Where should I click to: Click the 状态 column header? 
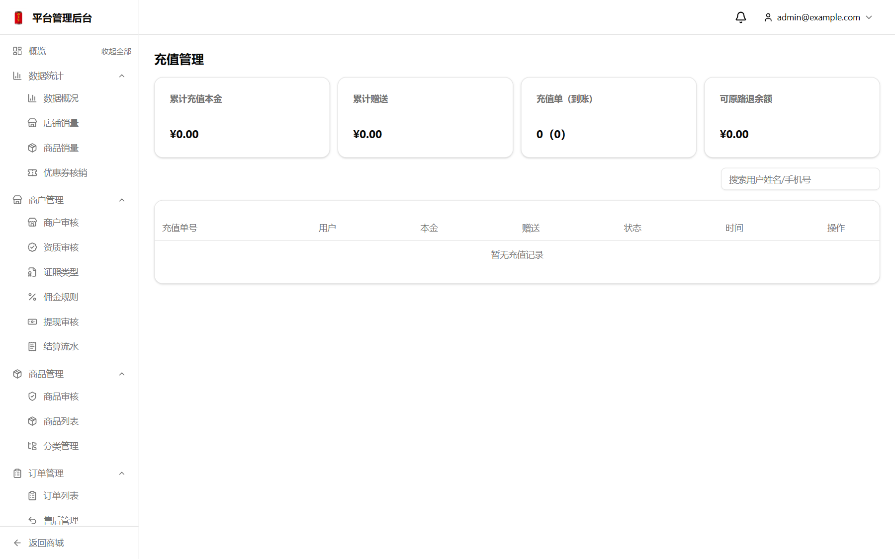[632, 228]
